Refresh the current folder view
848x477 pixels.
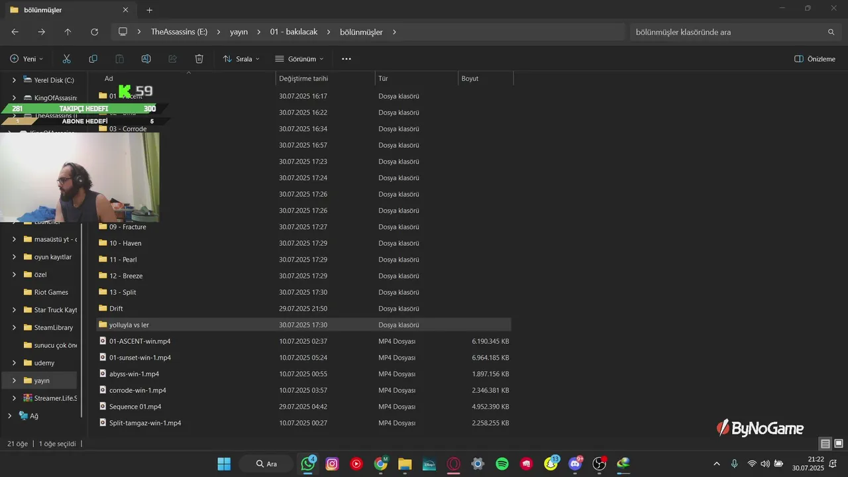(94, 32)
